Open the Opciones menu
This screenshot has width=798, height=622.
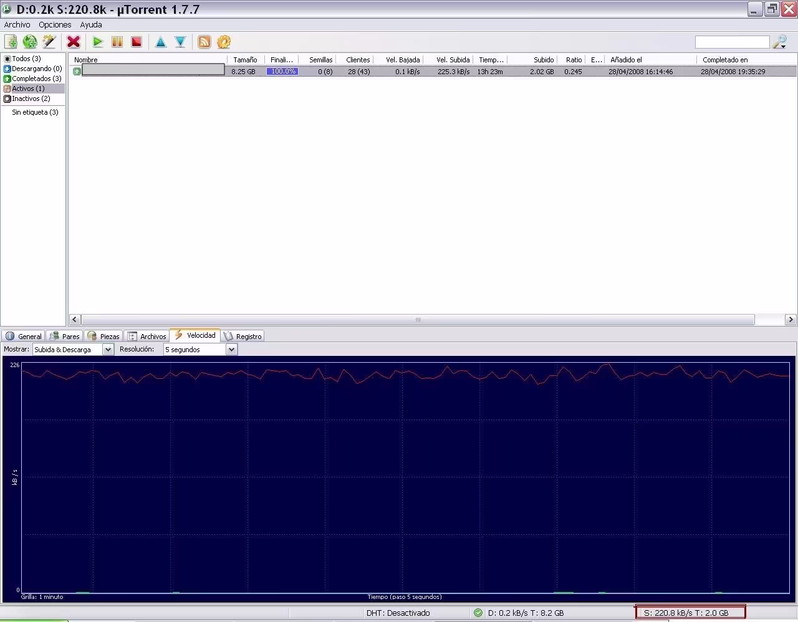point(55,24)
